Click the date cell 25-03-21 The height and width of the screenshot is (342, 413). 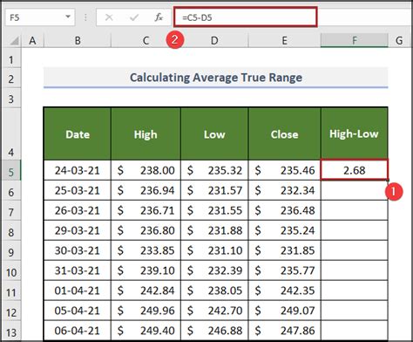tap(78, 190)
